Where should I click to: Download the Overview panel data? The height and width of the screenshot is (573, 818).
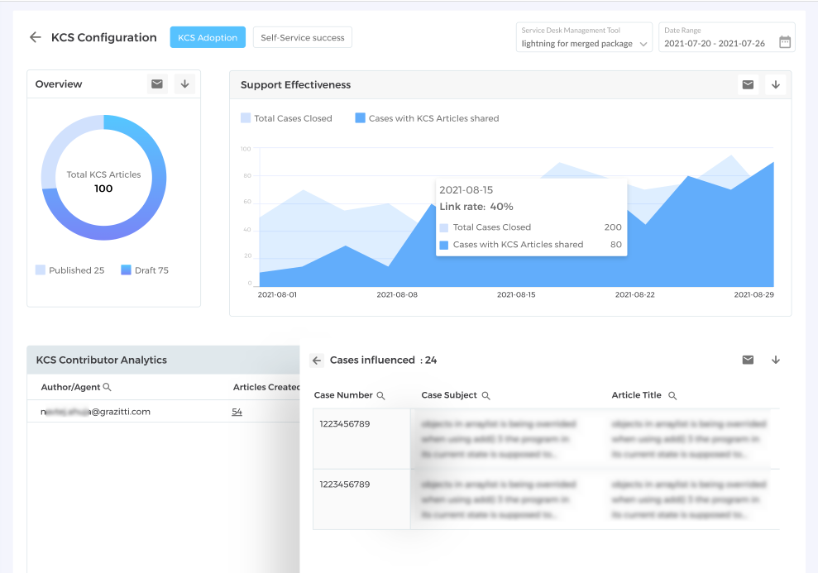184,84
